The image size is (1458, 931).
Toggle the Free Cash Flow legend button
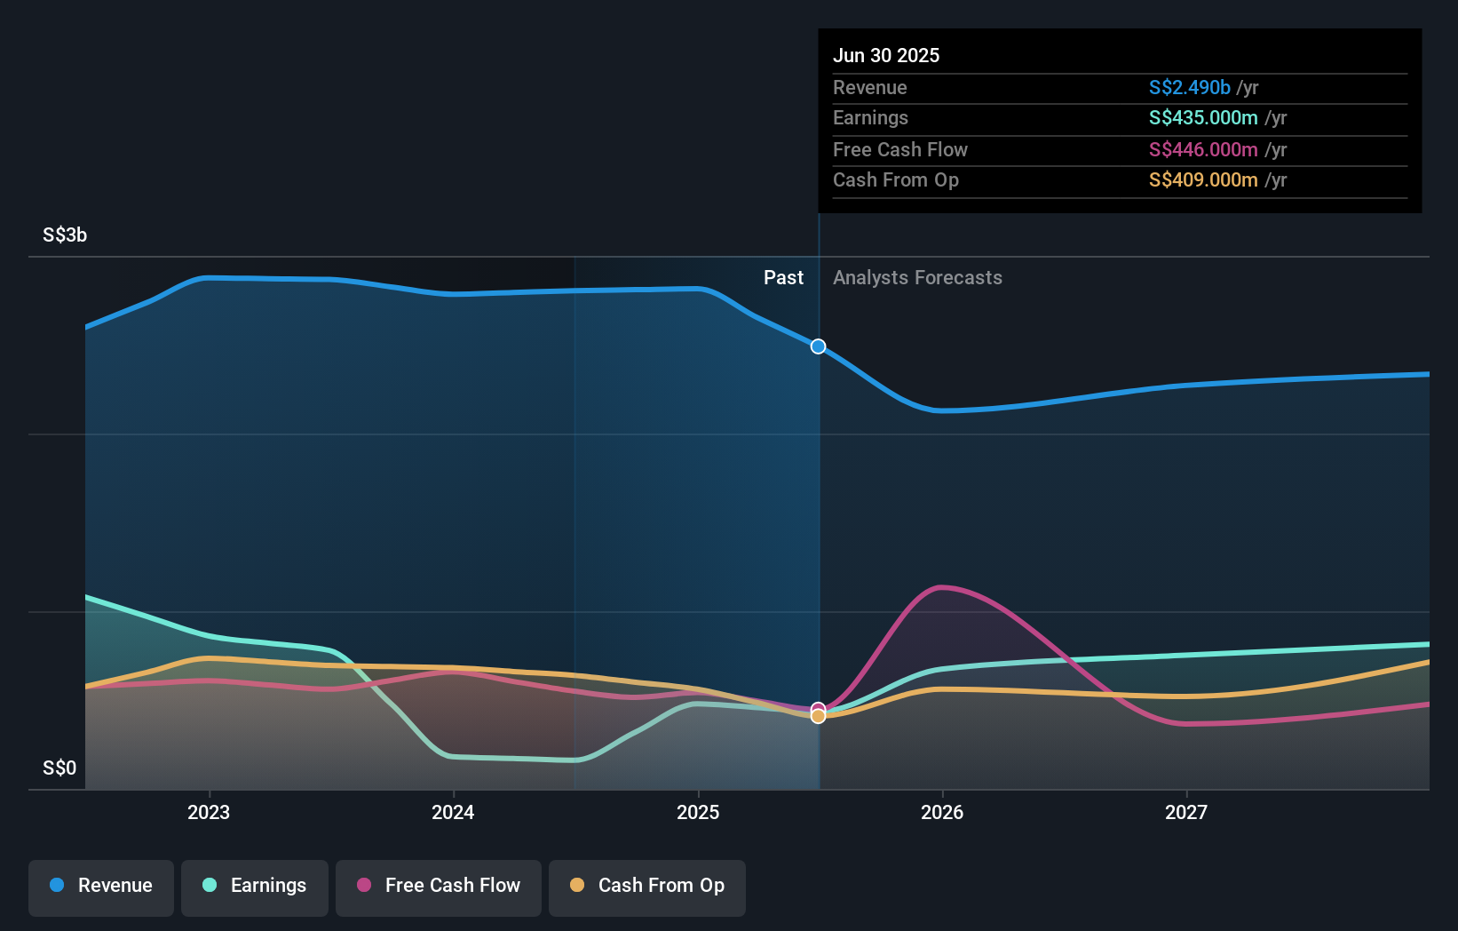(x=439, y=887)
